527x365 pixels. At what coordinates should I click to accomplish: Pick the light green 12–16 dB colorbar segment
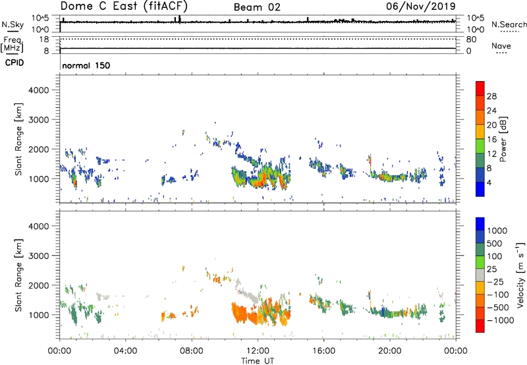[x=480, y=146]
